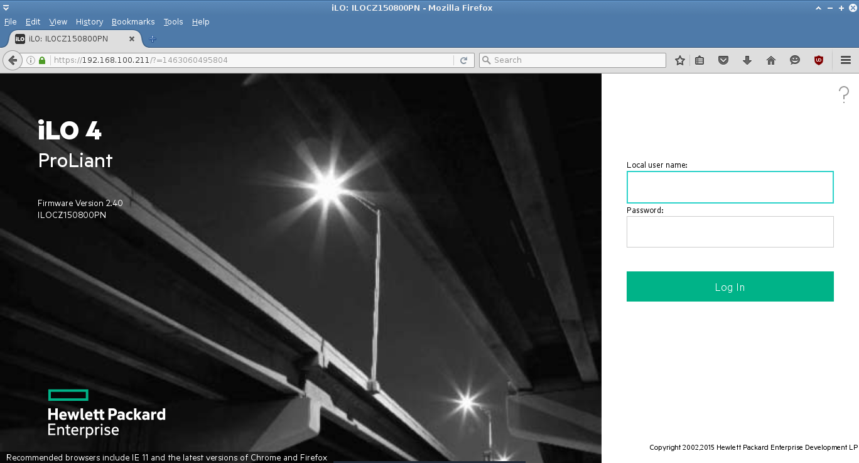
Task: Click the ProLiant text
Action: click(75, 160)
